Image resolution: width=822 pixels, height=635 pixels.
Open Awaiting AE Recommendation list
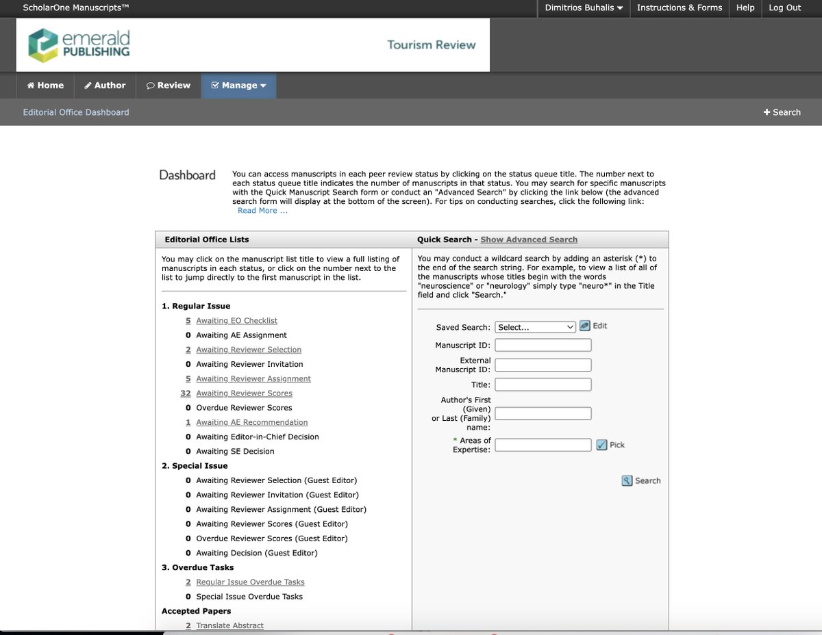pos(252,423)
